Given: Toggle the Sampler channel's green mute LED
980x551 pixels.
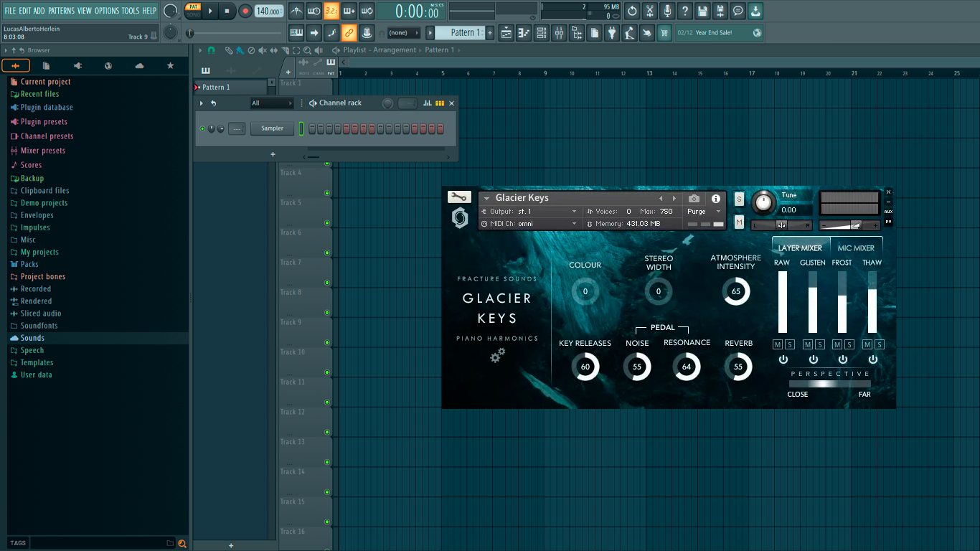Looking at the screenshot, I should pyautogui.click(x=202, y=128).
